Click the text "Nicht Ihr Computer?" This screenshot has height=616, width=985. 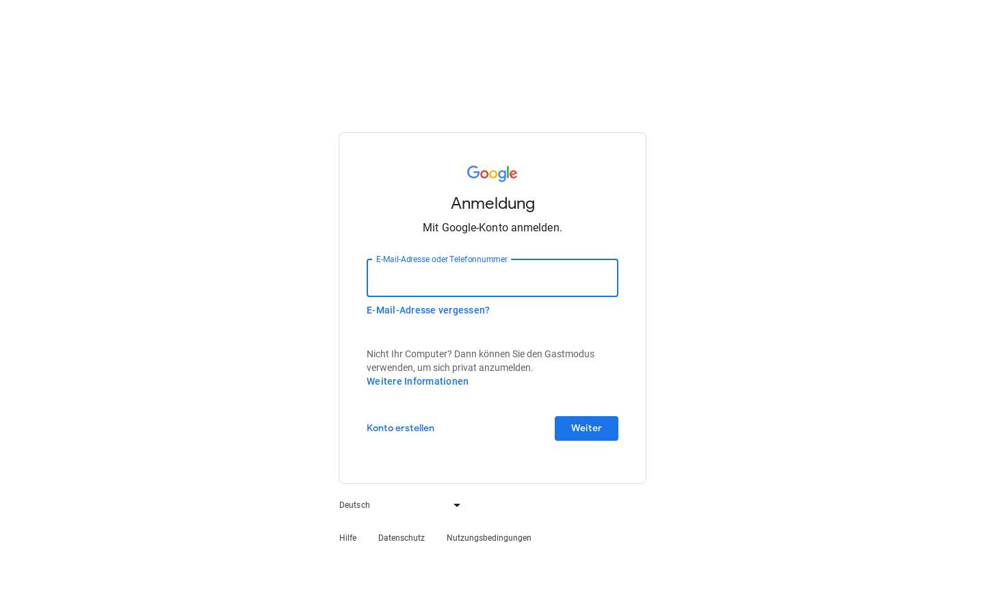coord(409,354)
